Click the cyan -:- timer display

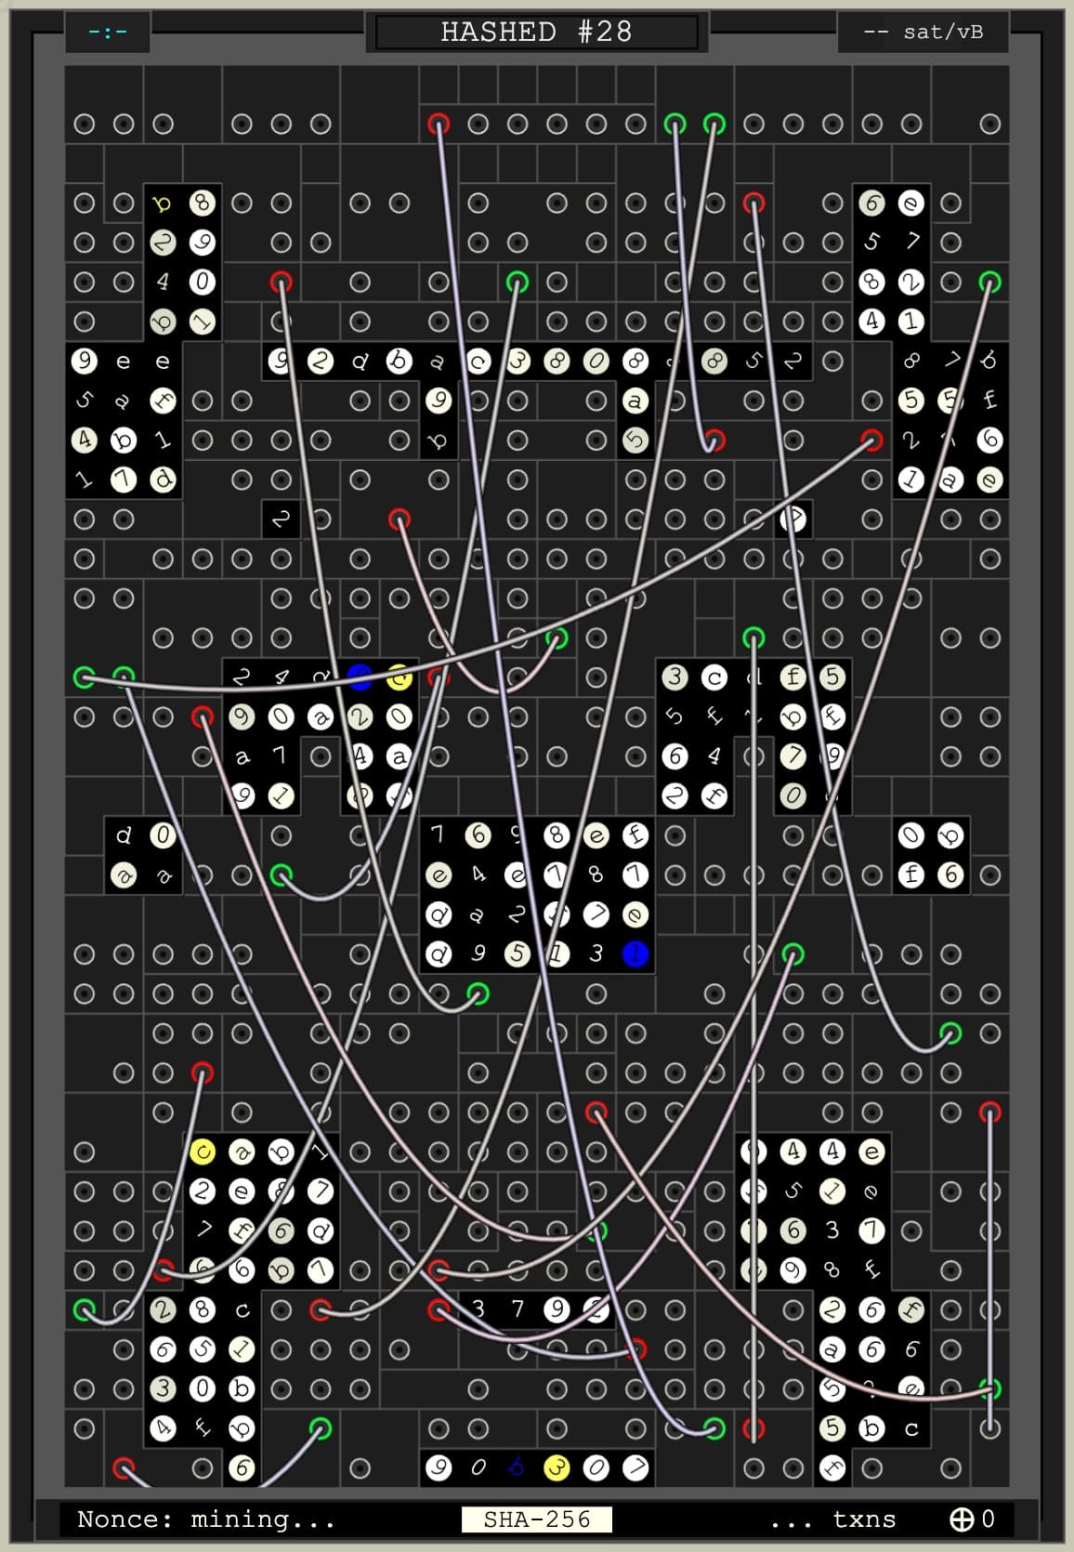[x=108, y=32]
